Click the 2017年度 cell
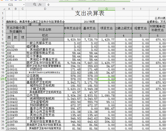 pyautogui.click(x=89, y=22)
